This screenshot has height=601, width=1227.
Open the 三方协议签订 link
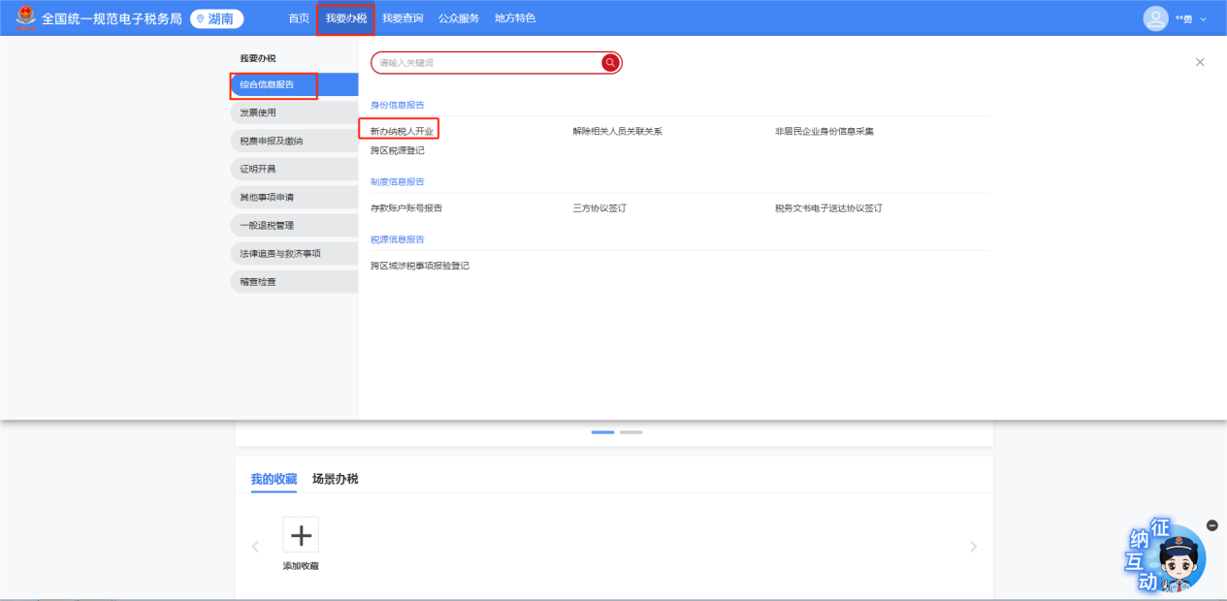(599, 208)
